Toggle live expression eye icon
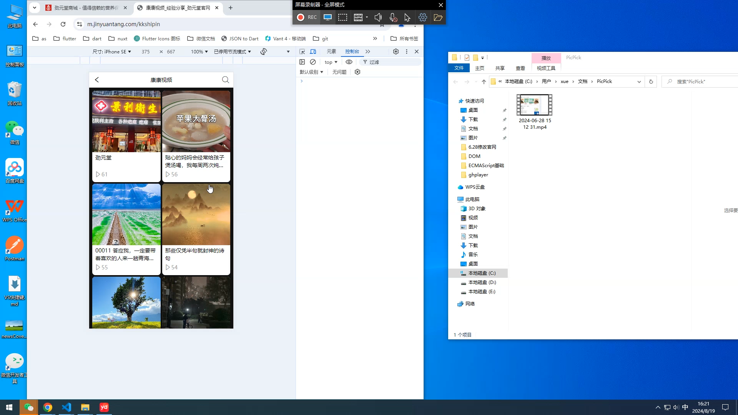738x415 pixels. (349, 62)
